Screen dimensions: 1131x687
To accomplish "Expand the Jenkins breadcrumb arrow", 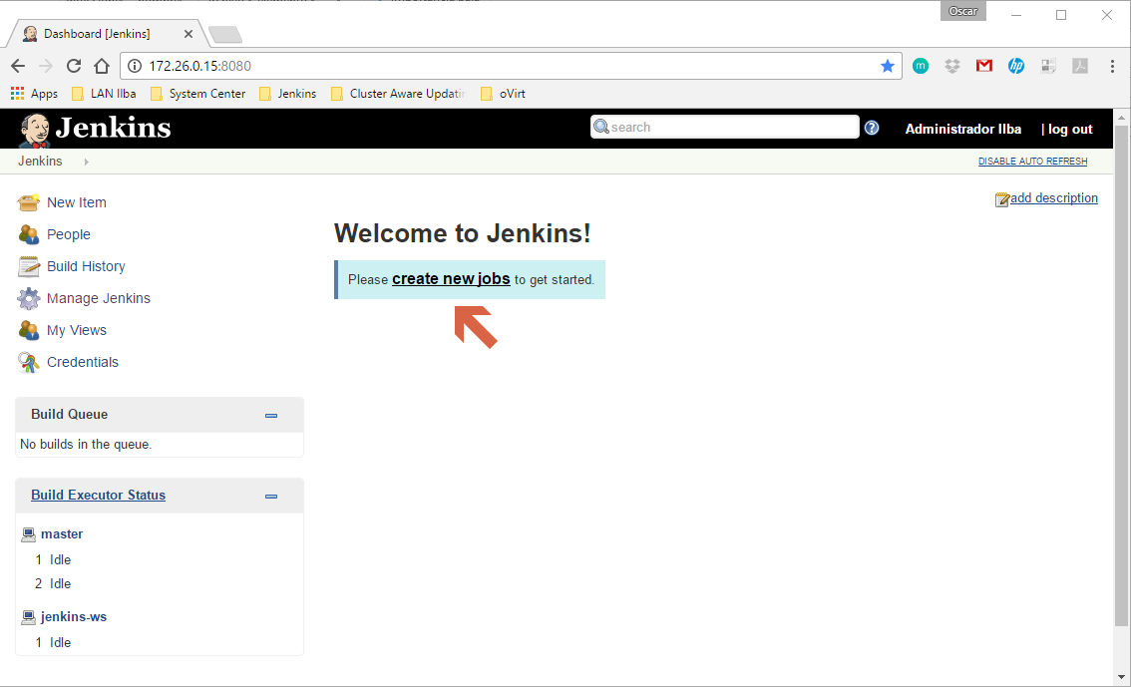I will [86, 162].
